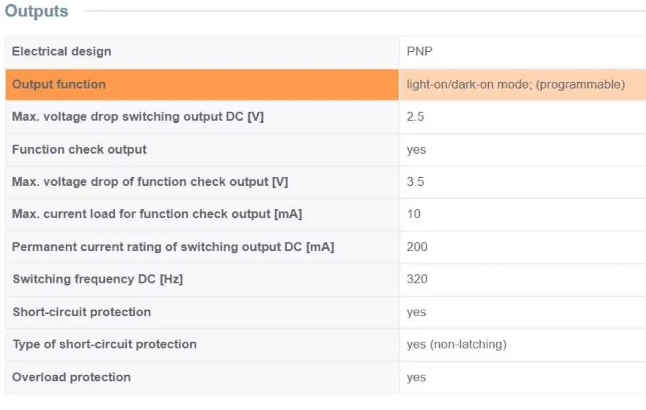646x410 pixels.
Task: Click the light-on/dark-on mode value
Action: 516,84
